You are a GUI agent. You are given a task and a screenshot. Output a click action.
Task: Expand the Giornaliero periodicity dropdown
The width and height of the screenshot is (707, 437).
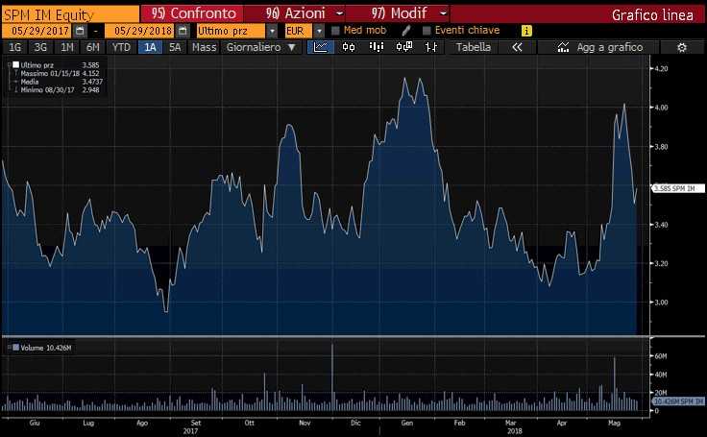pyautogui.click(x=291, y=47)
